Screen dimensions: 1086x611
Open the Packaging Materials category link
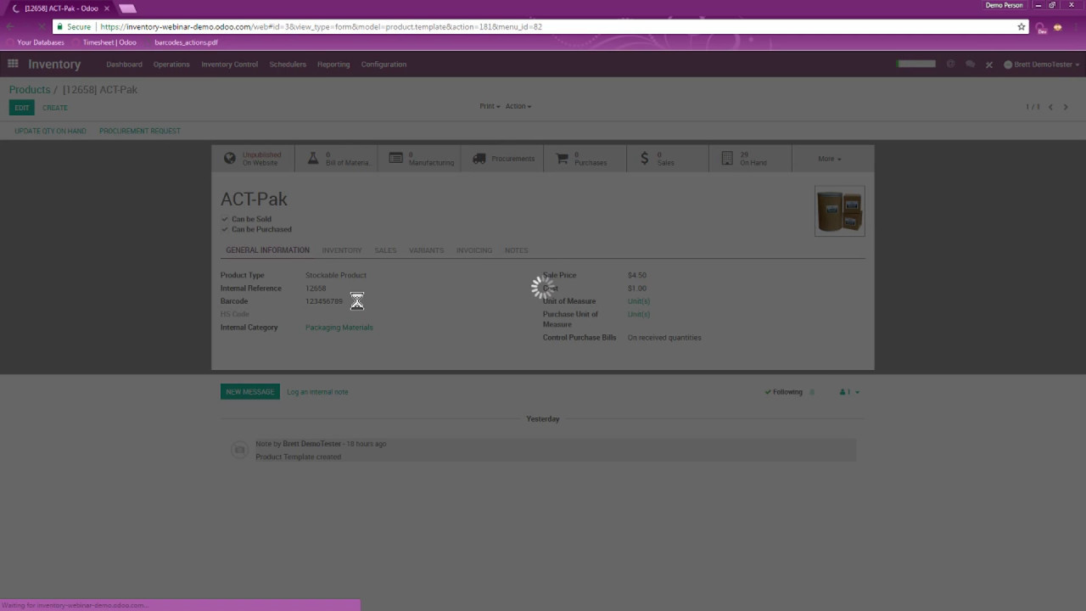click(339, 328)
